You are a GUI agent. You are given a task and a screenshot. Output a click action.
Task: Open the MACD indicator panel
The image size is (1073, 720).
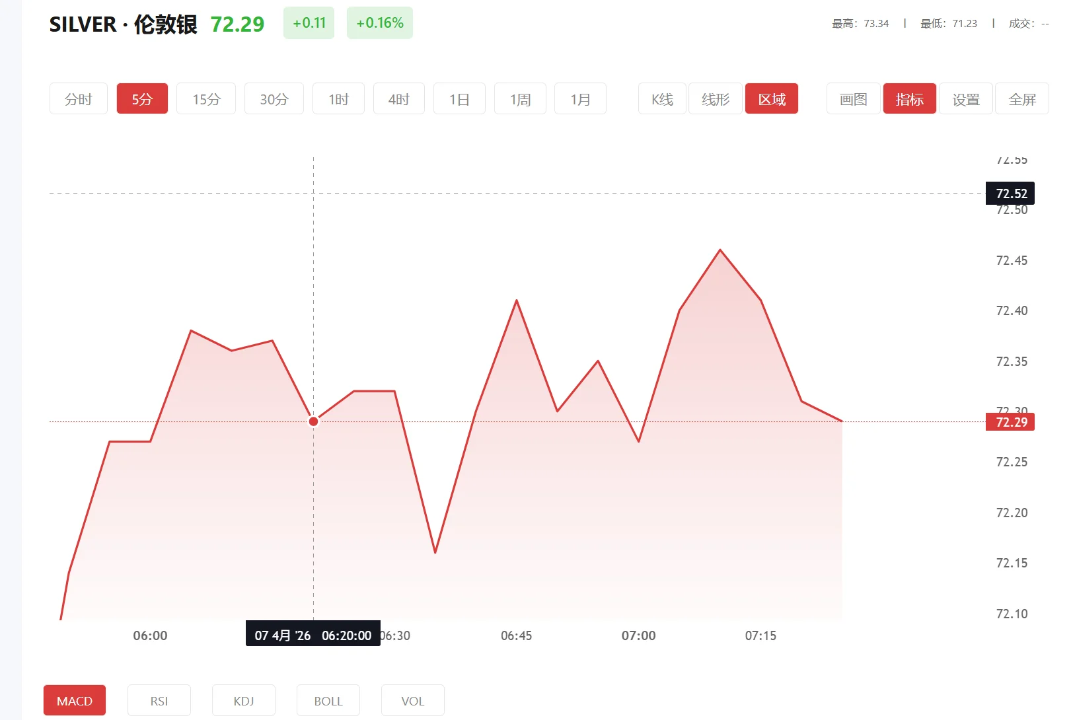[x=74, y=700]
